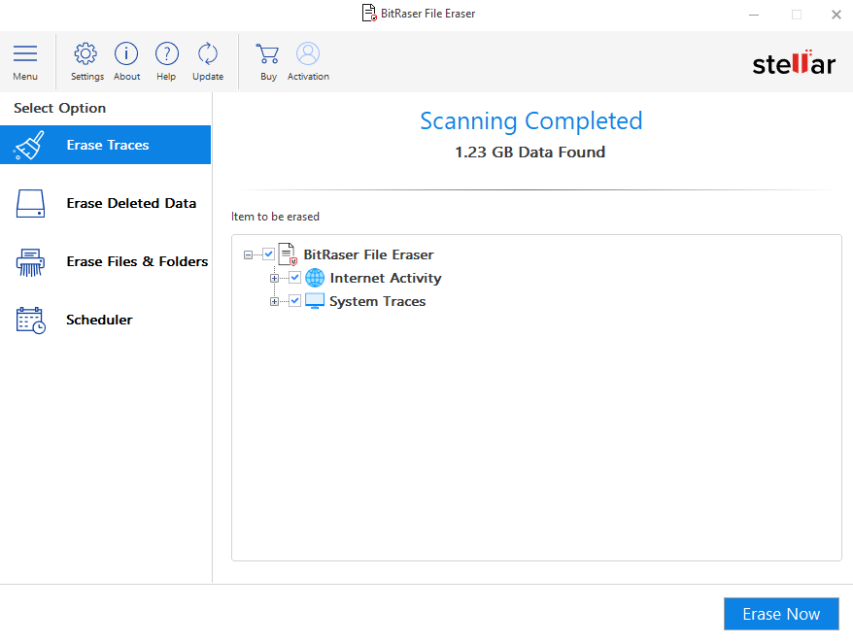This screenshot has width=853, height=643.
Task: Open the Activation user icon
Action: tap(308, 53)
